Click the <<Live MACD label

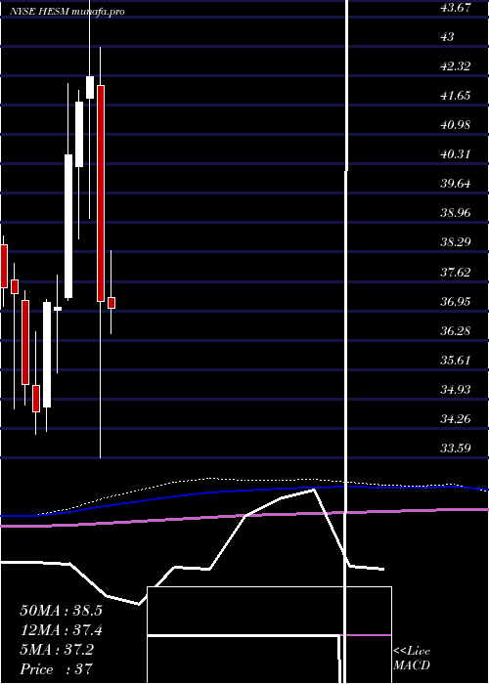tap(412, 658)
